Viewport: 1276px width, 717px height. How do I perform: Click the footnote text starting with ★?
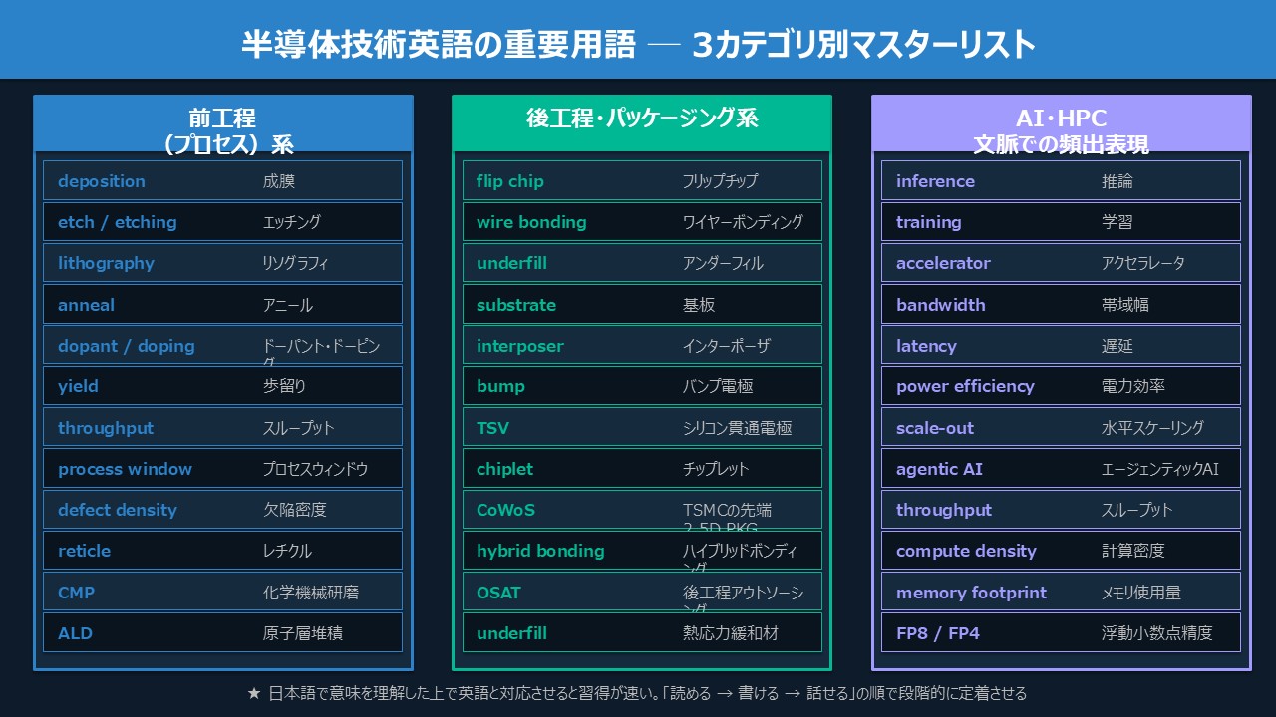pos(638,693)
